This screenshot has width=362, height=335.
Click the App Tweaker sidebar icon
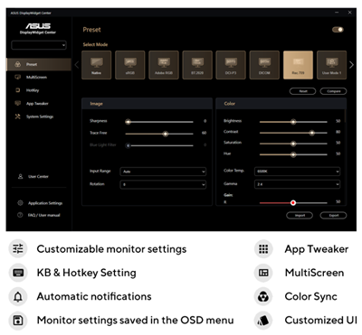18,103
